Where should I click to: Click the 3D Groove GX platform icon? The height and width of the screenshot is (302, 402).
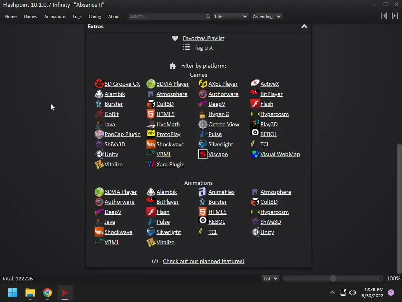click(x=99, y=84)
